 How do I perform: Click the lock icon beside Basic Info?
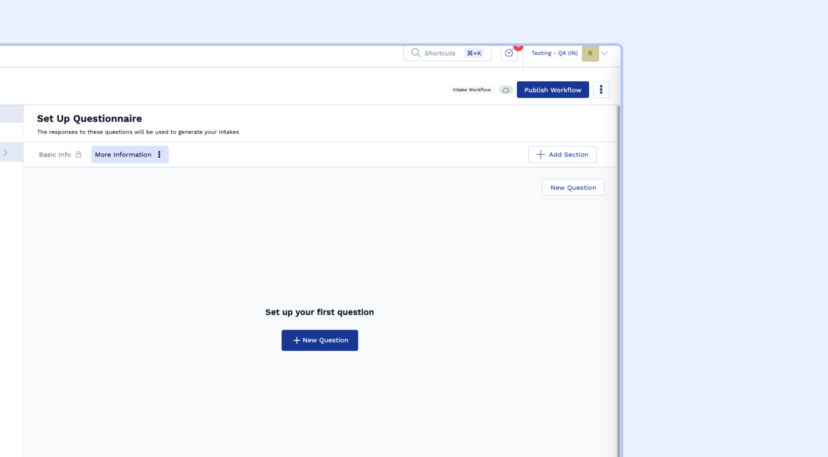click(x=78, y=154)
